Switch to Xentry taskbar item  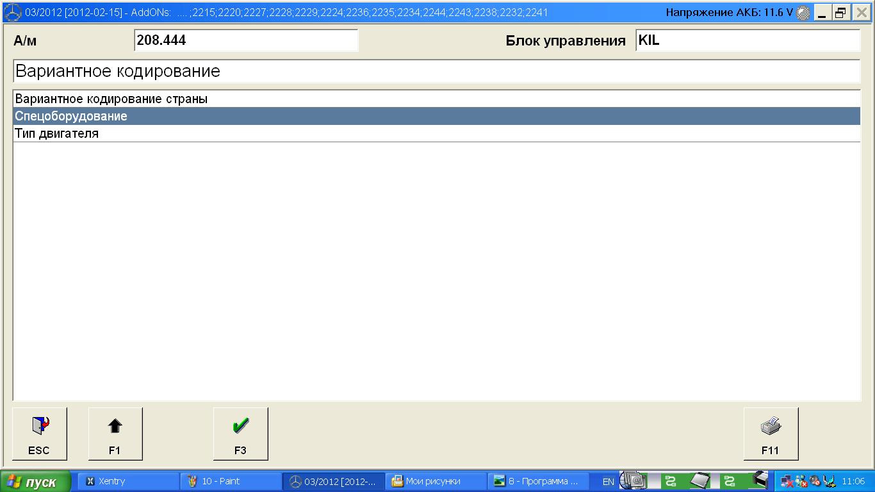pyautogui.click(x=129, y=481)
